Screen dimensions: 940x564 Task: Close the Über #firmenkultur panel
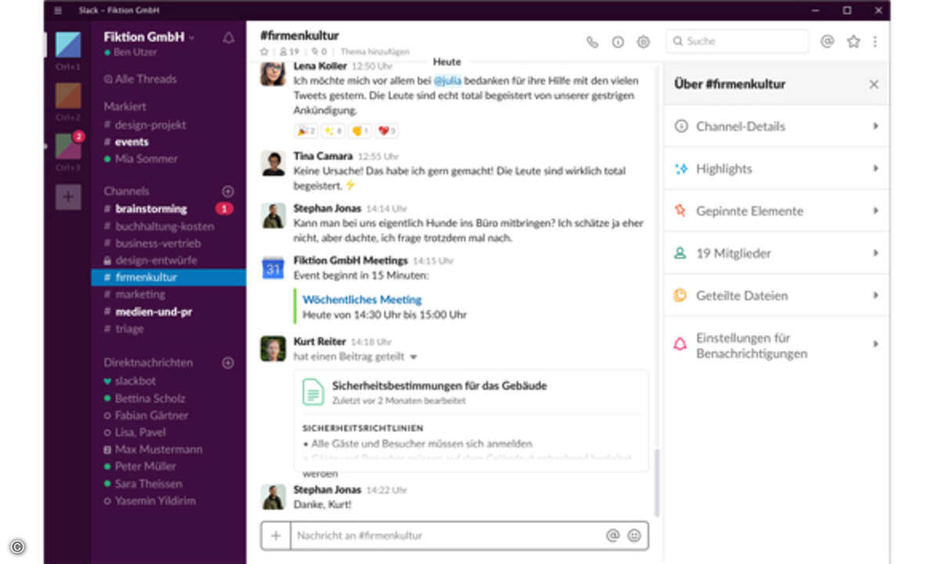[874, 84]
